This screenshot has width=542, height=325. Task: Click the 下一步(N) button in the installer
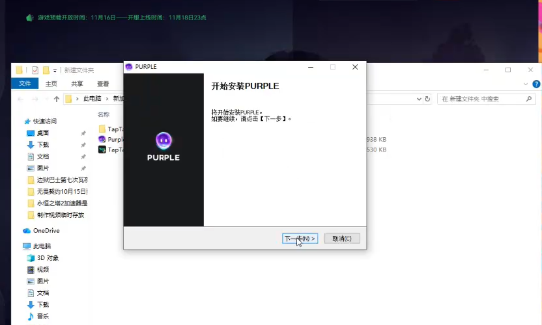pos(300,239)
